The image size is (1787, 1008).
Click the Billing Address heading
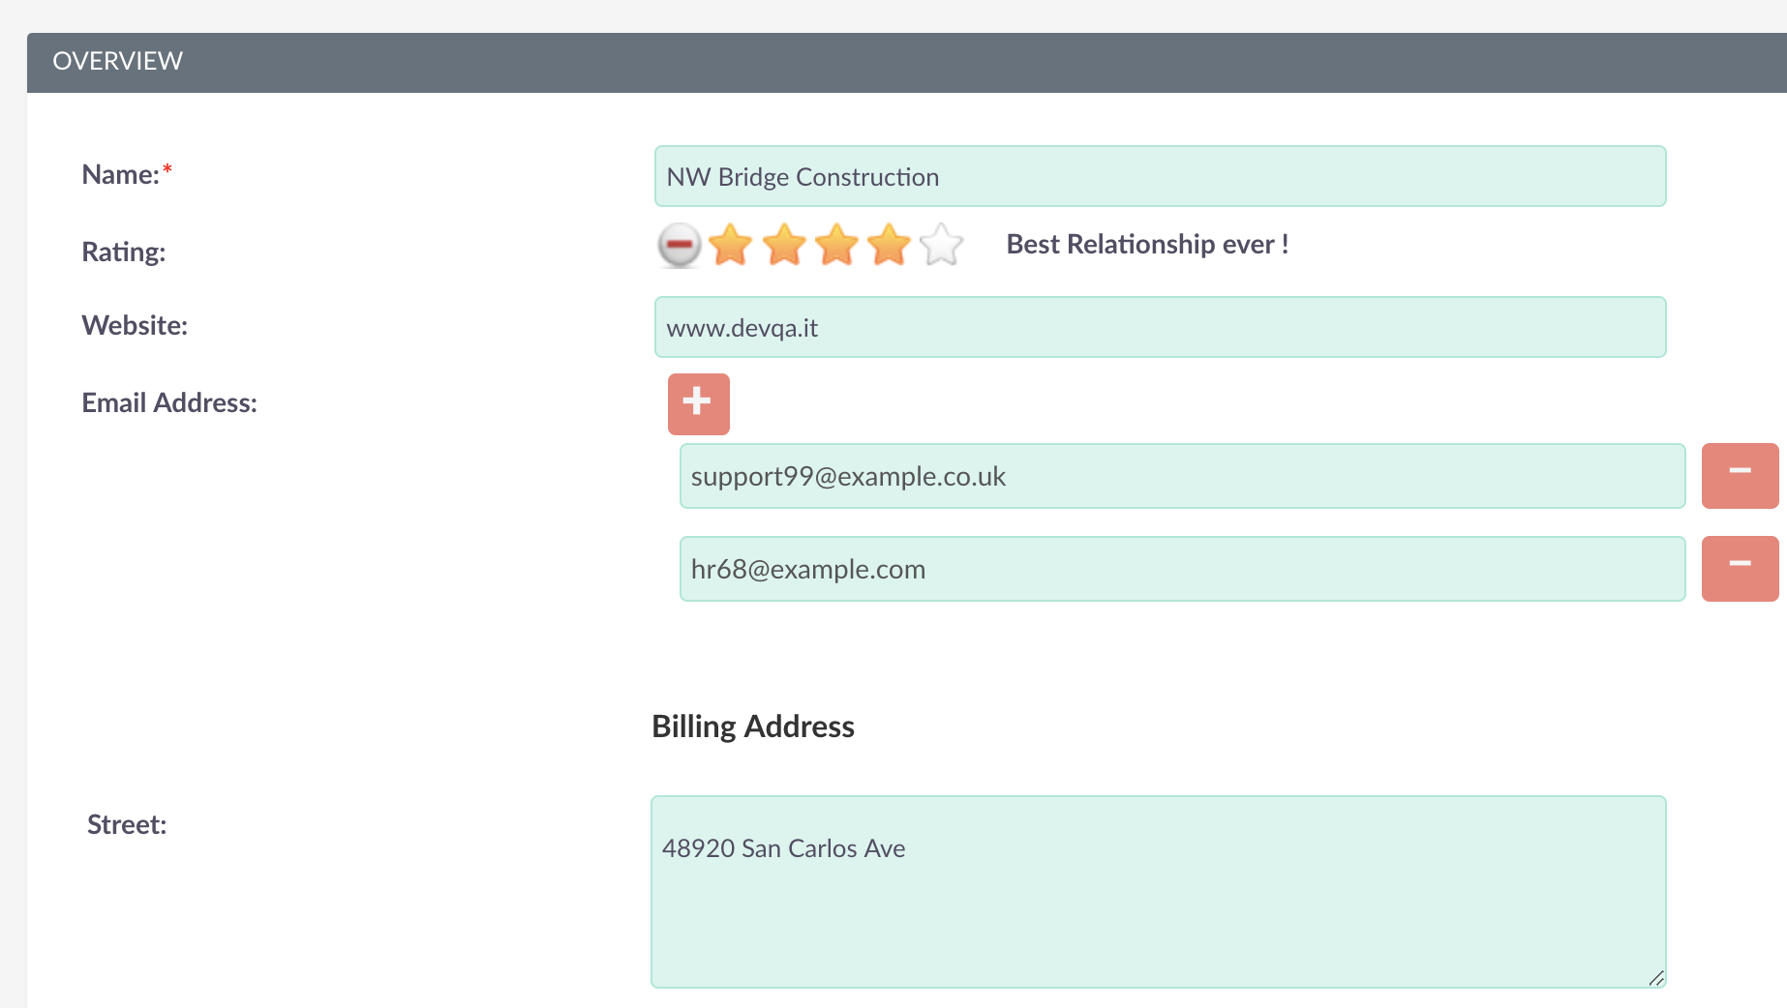pos(753,726)
